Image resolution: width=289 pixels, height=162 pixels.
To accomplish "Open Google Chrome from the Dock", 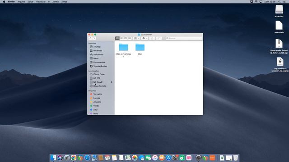I will click(74, 158).
